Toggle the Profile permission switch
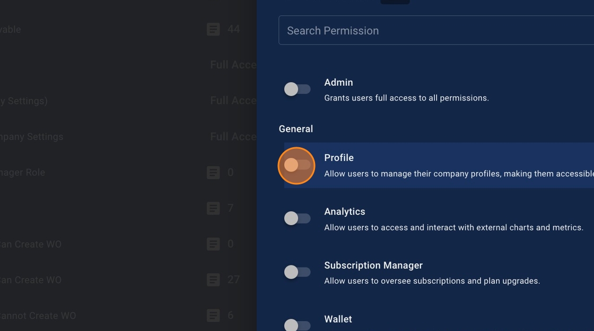The width and height of the screenshot is (594, 331). [x=297, y=165]
